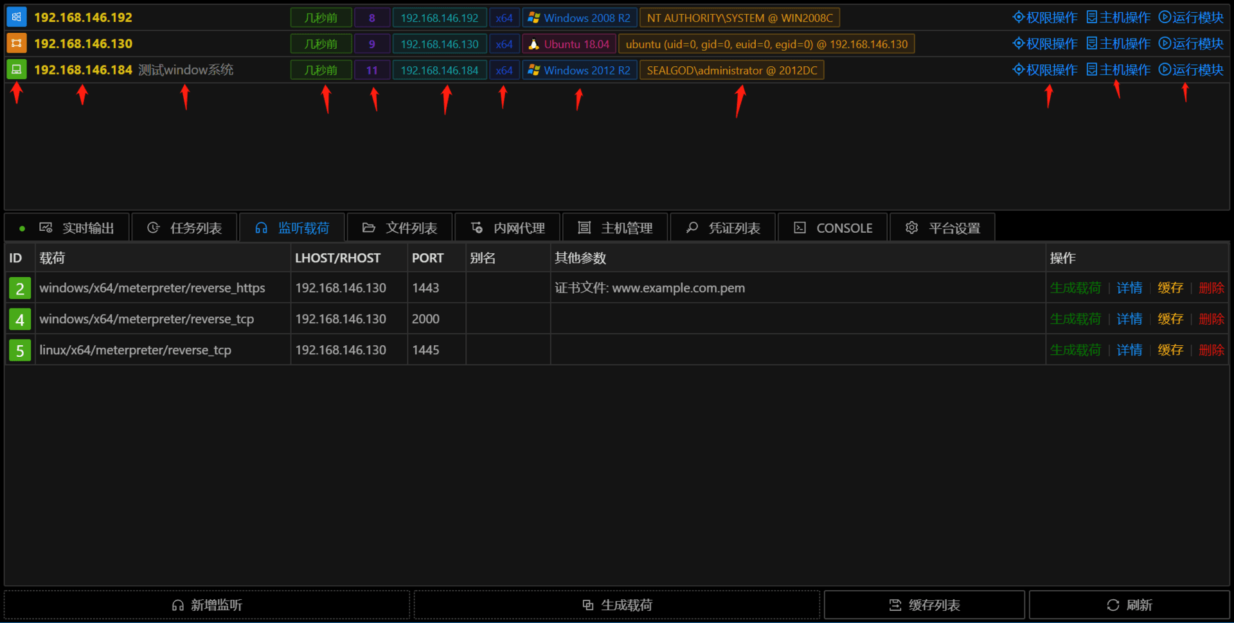Click 生成载荷 for windows reverse_tcp port 2000
Viewport: 1234px width, 623px height.
1075,319
